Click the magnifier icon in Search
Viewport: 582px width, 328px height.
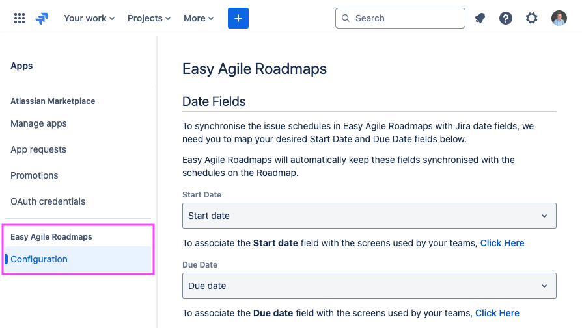346,18
